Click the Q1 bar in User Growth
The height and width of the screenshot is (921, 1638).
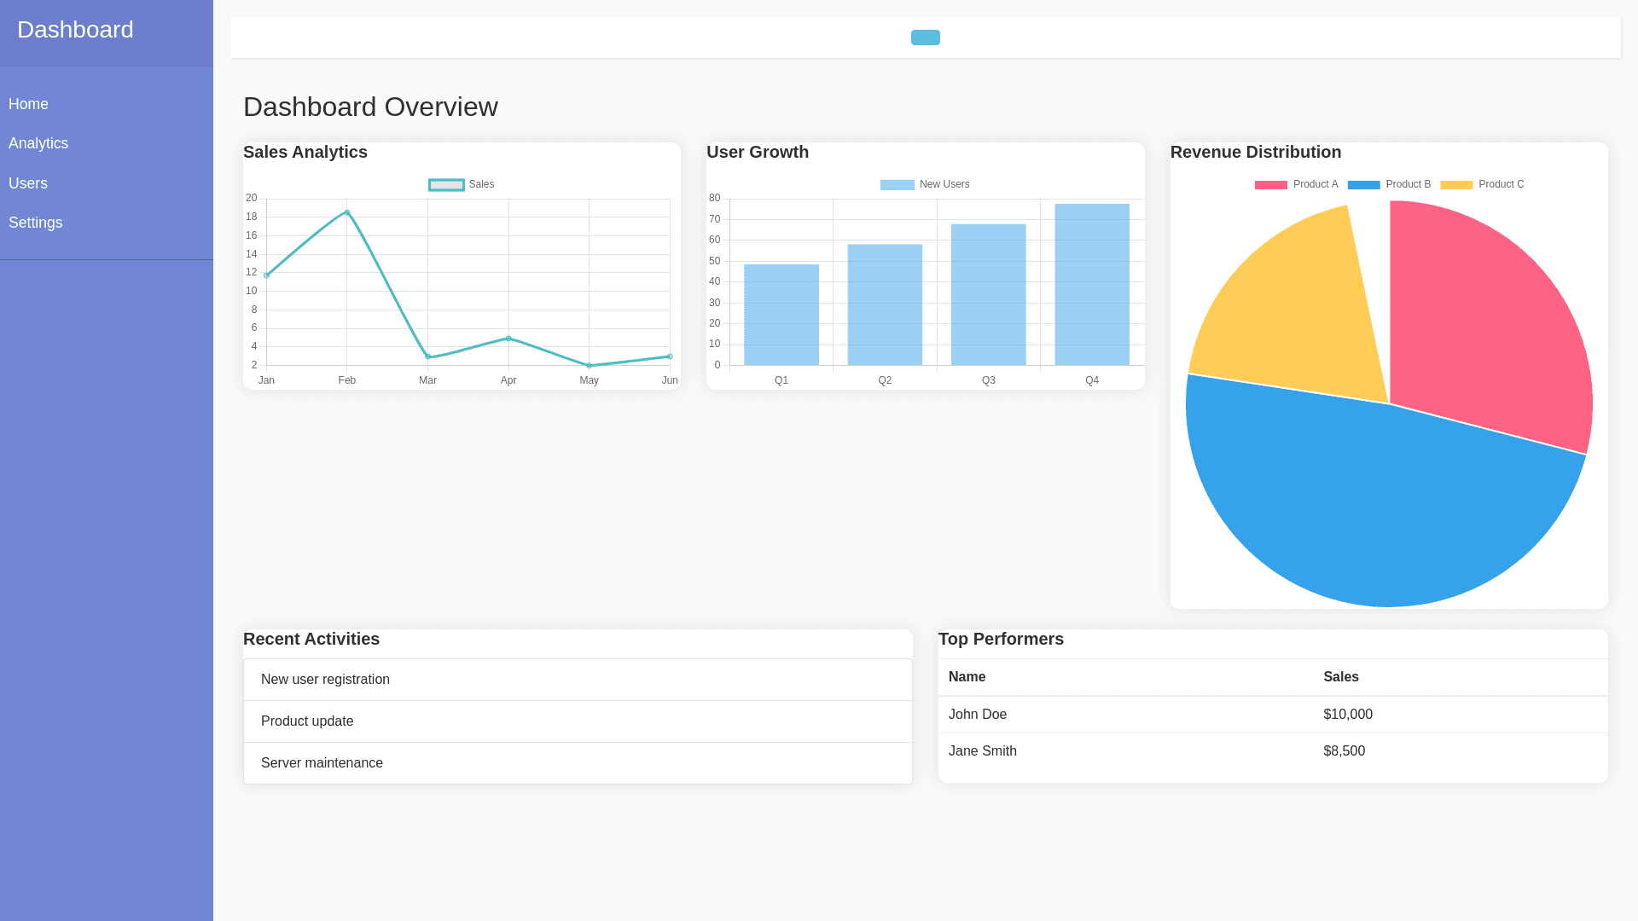(781, 315)
